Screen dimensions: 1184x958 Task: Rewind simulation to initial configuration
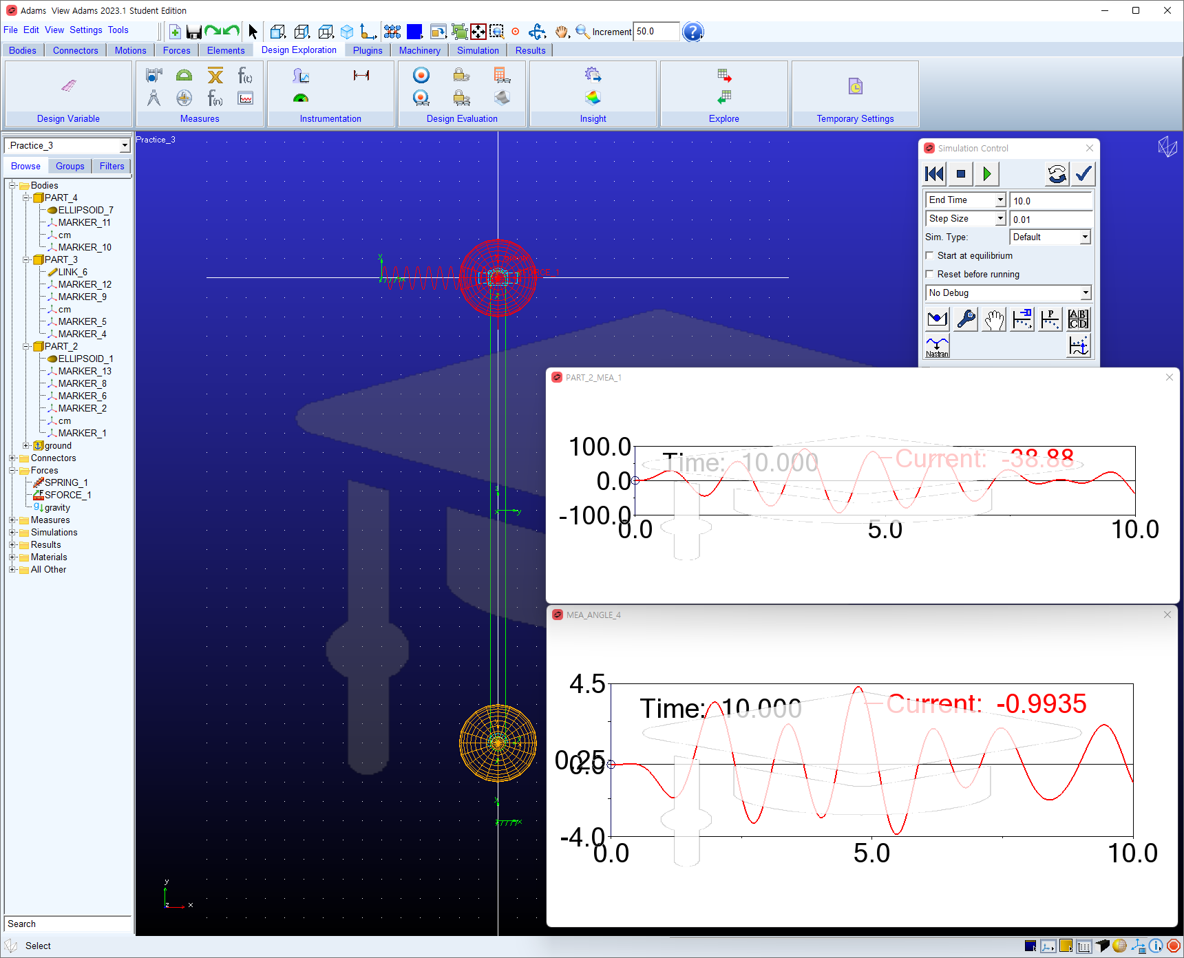click(x=935, y=174)
